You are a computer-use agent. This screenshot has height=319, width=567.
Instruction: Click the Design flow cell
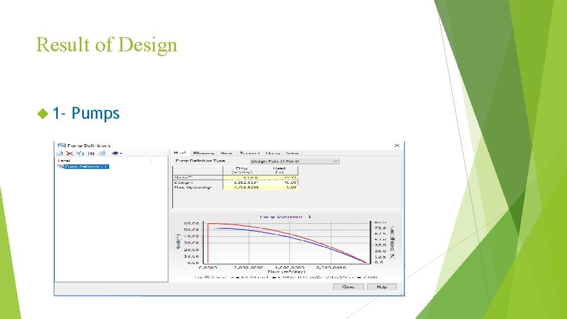coord(242,183)
